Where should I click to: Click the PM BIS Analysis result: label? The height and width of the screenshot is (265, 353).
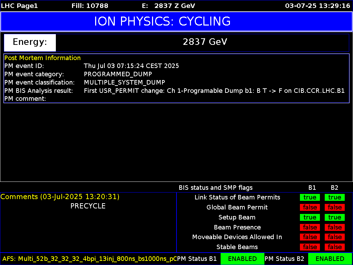(x=39, y=91)
